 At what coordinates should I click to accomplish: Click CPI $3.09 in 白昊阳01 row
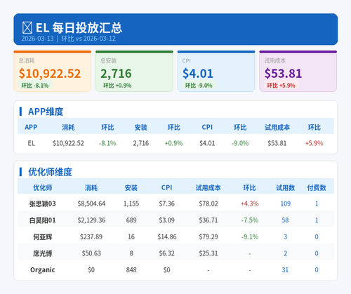167,220
